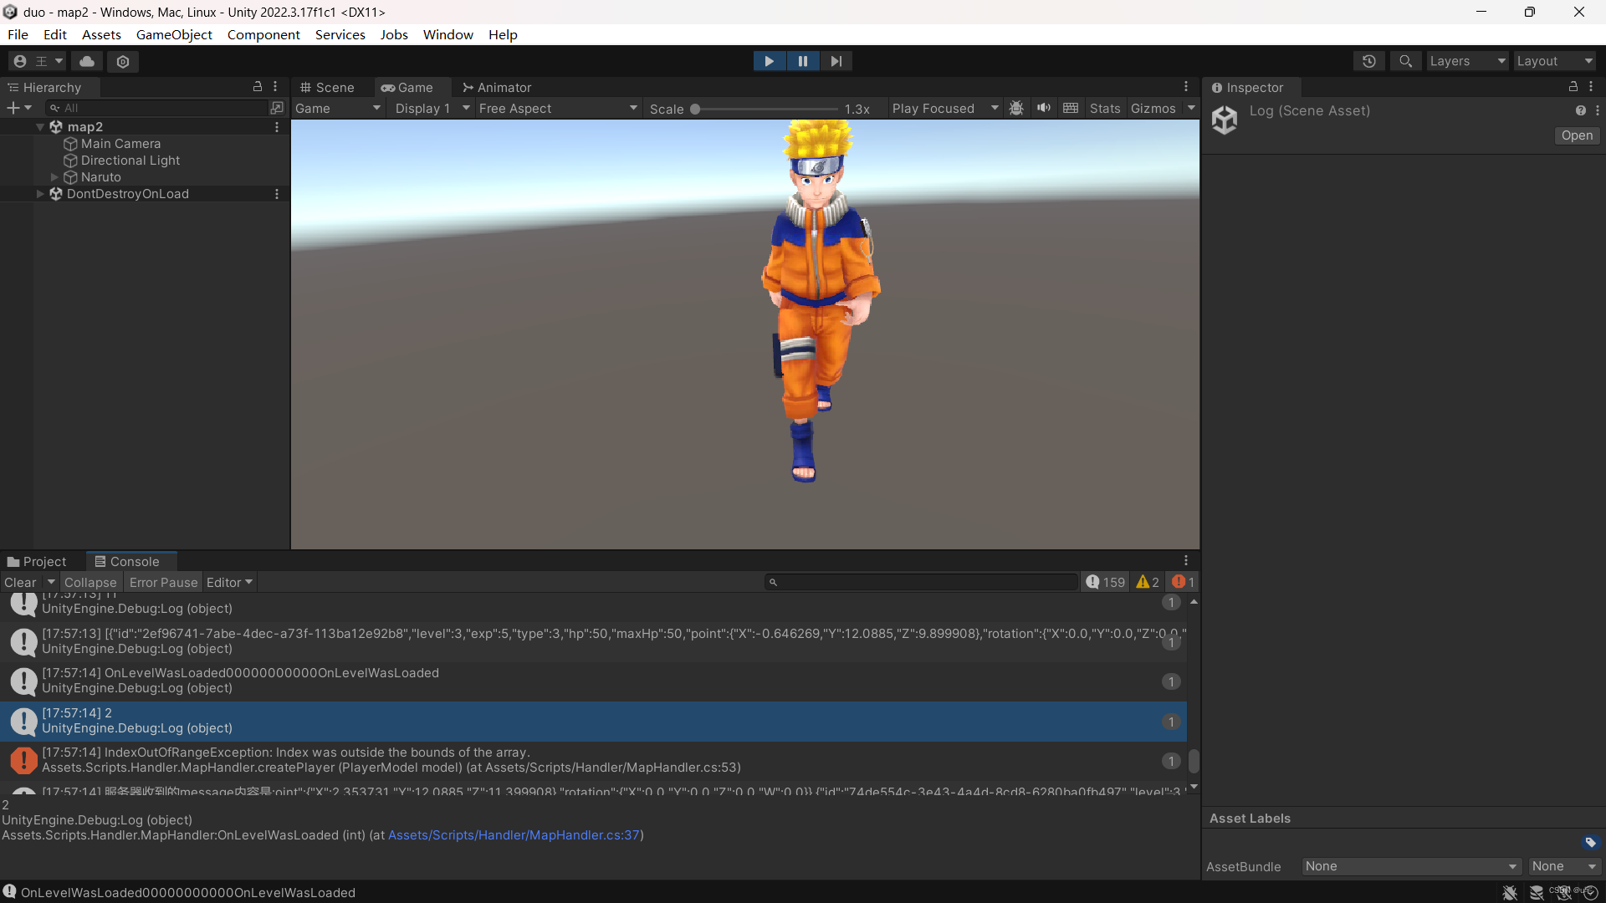
Task: Click the MapHandler.cs:37 link in Console
Action: tap(513, 834)
